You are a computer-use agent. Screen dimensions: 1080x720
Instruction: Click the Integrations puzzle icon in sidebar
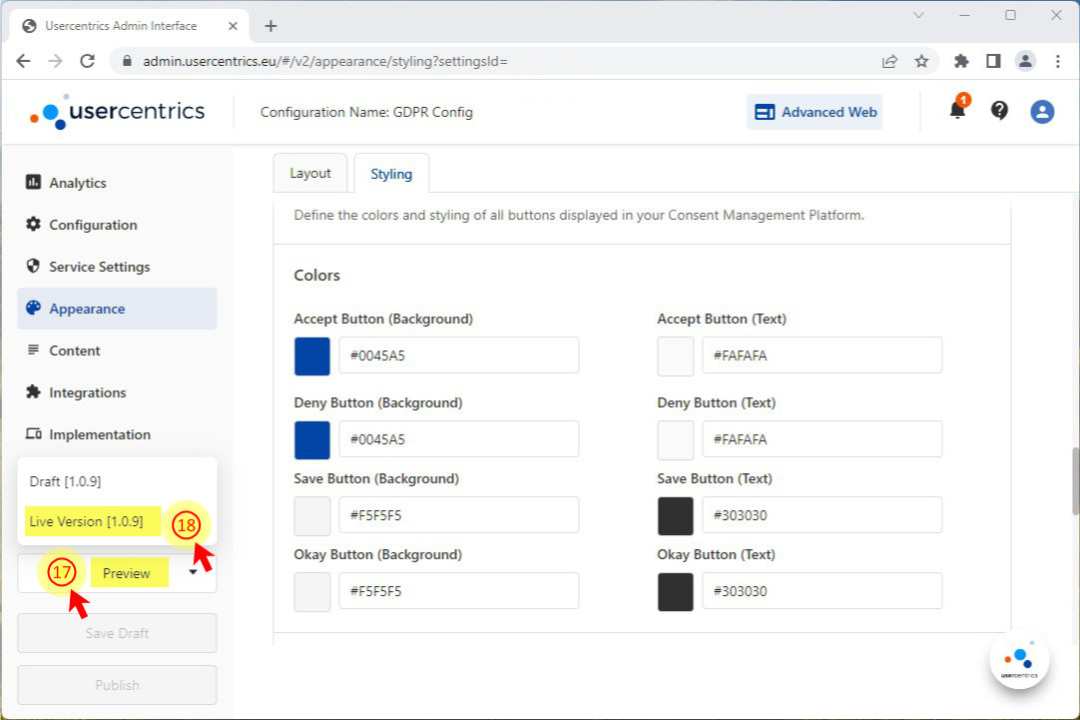tap(33, 392)
